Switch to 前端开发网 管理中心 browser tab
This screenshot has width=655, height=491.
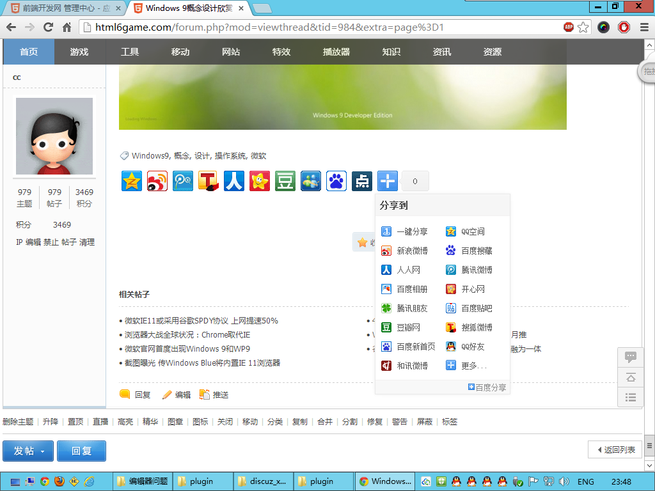(x=66, y=8)
